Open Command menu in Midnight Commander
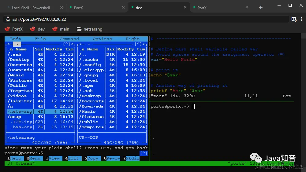 pos(69,39)
